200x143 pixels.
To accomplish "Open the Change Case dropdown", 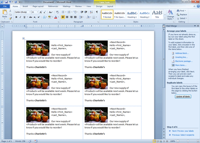I will pos(50,12).
